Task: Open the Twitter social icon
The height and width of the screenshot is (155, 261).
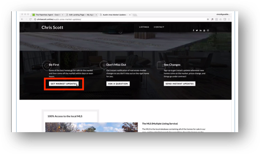Action: [197, 31]
